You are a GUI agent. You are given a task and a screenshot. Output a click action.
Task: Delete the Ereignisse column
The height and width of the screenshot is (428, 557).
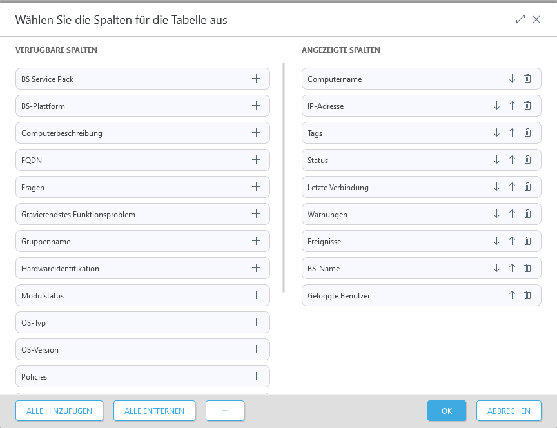pyautogui.click(x=527, y=241)
